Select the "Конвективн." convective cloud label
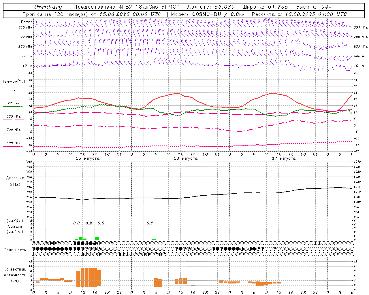Screen dimensions: 369x295 (x=15, y=269)
